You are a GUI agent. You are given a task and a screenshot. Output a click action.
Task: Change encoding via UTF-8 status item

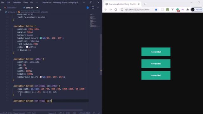pyautogui.click(x=61, y=113)
